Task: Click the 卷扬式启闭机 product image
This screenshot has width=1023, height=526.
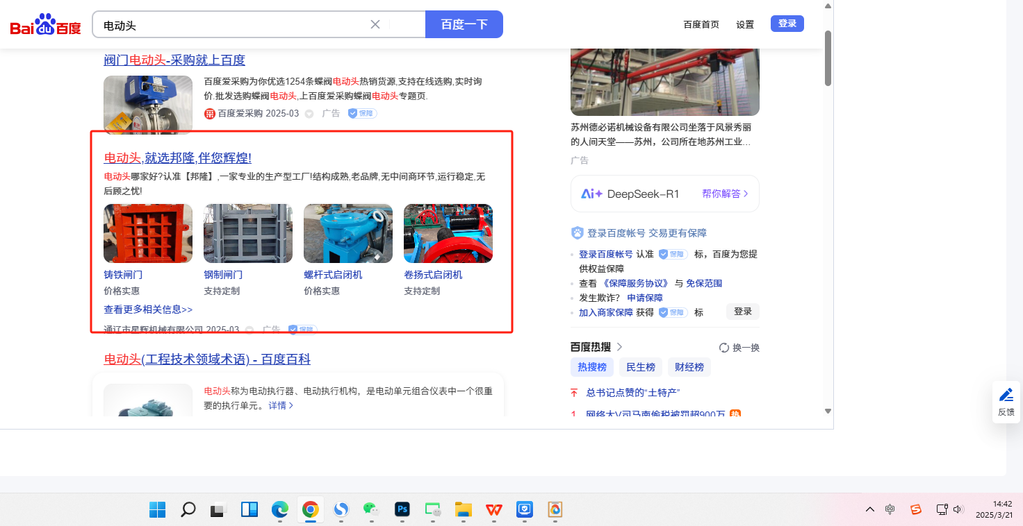Action: coord(448,233)
